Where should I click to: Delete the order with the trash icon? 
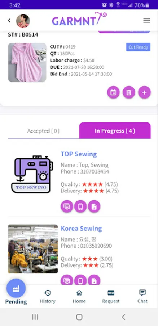(129, 92)
